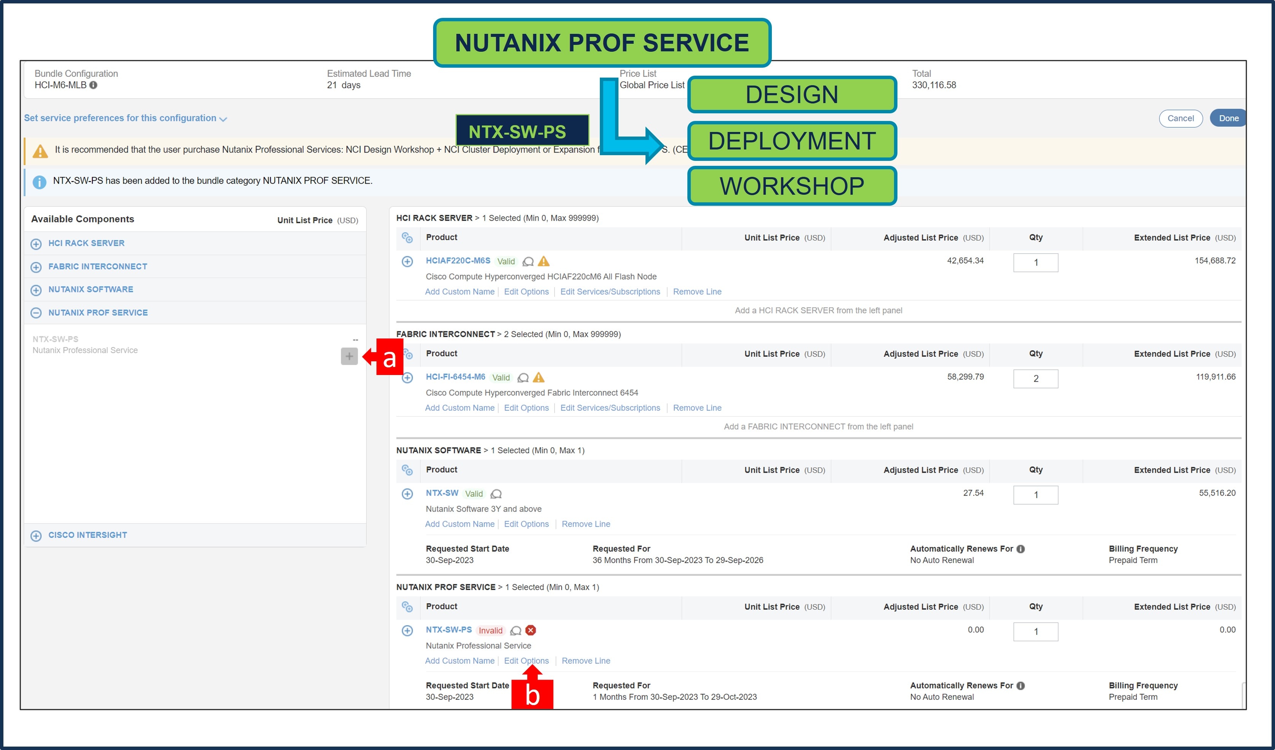Click Qty field for NTX-SW
Viewport: 1275px width, 750px height.
pyautogui.click(x=1036, y=495)
